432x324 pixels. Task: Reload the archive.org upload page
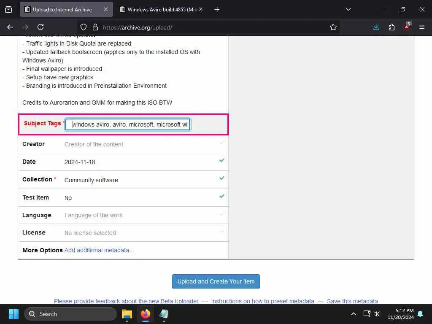tap(40, 27)
